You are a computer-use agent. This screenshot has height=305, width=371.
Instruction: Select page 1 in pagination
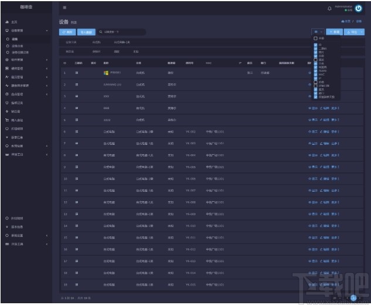pyautogui.click(x=353, y=297)
